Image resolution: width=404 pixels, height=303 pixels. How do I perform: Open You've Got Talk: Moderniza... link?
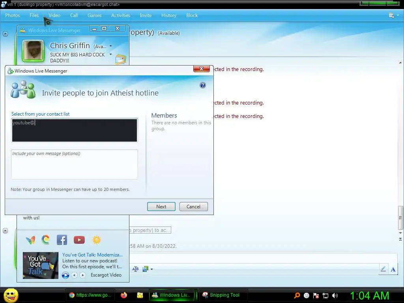pyautogui.click(x=92, y=254)
